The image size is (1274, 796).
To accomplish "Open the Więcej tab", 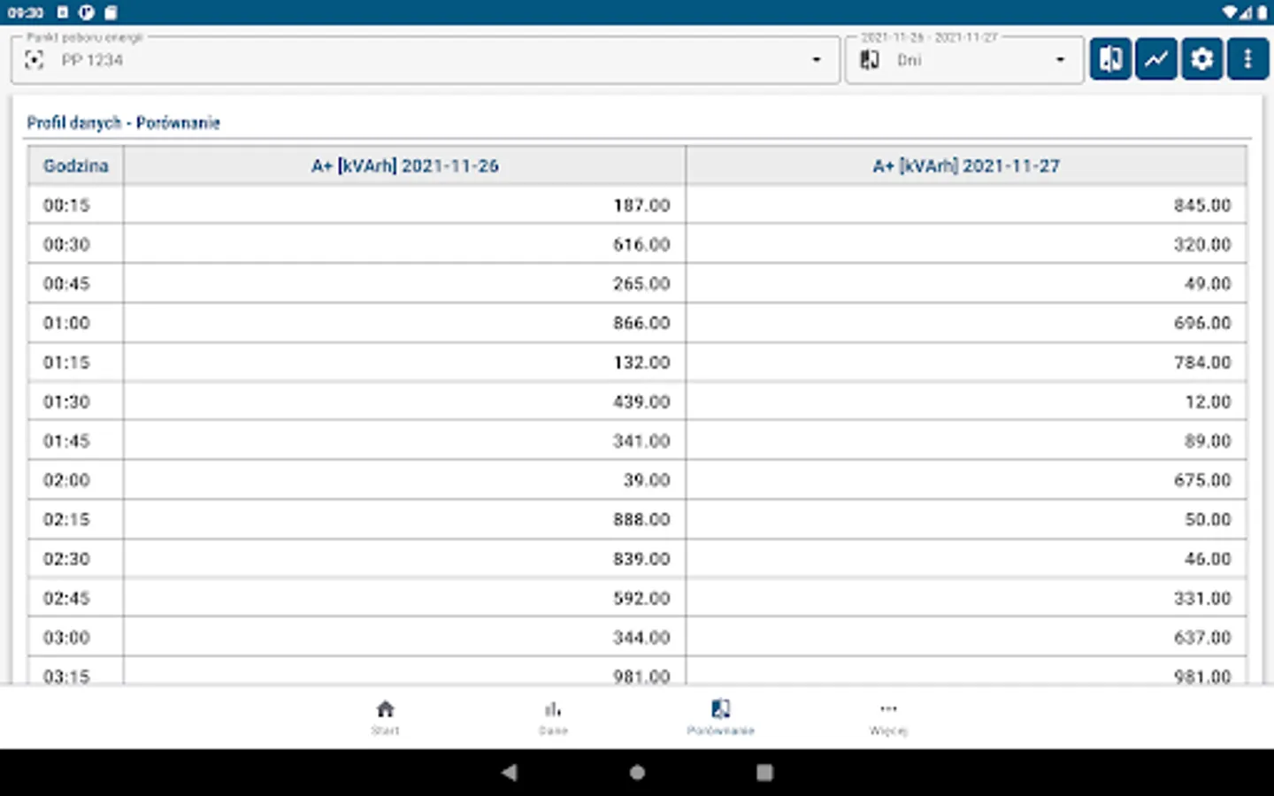I will [x=888, y=717].
